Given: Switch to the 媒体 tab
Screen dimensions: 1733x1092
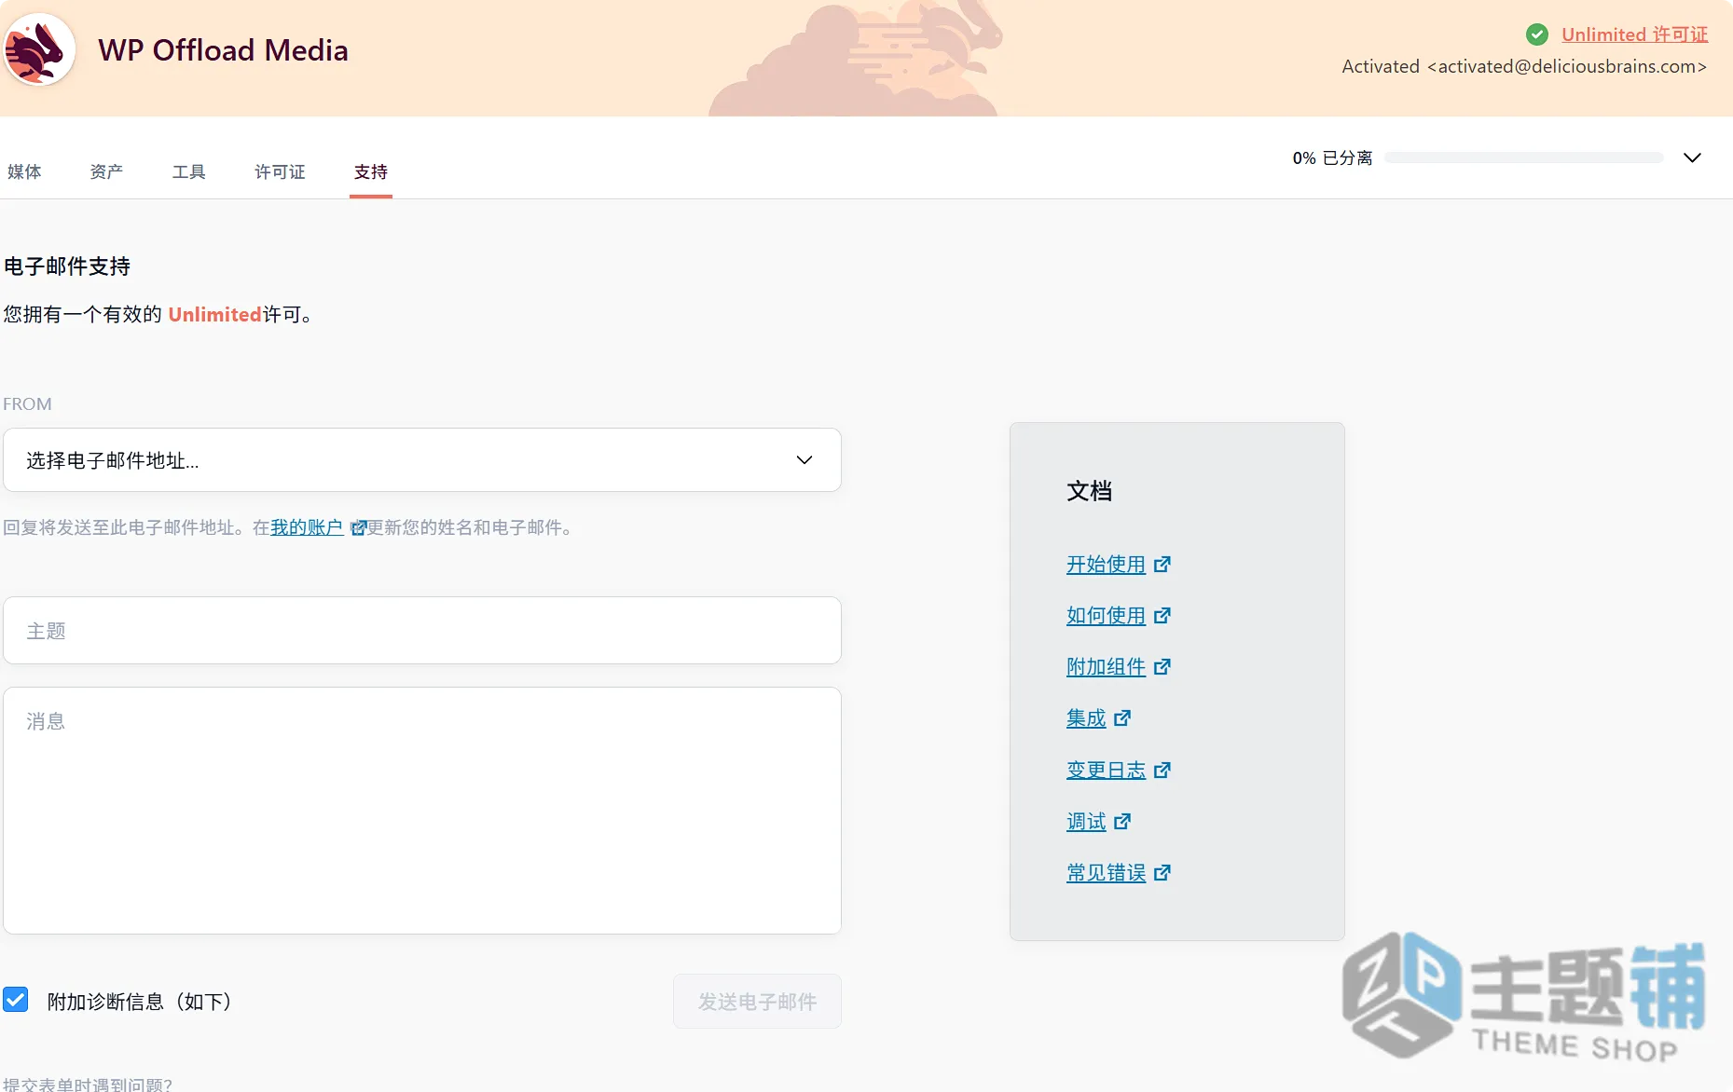Looking at the screenshot, I should [x=24, y=171].
